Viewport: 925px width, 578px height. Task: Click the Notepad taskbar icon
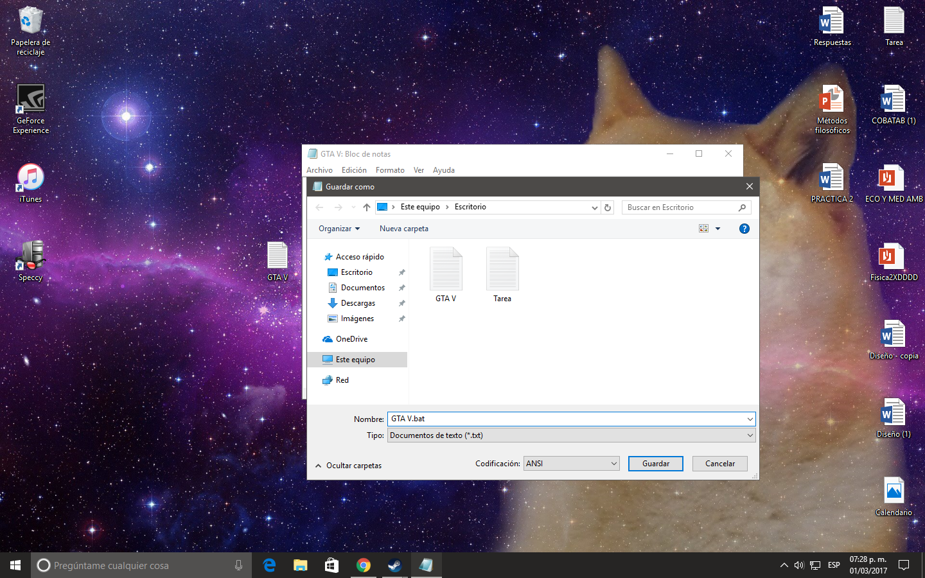coord(426,565)
